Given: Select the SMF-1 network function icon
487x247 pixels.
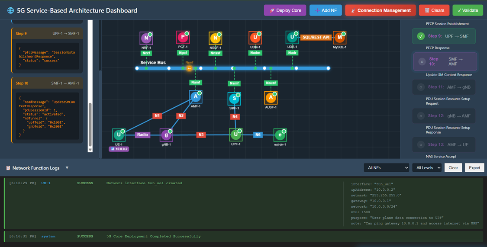Looking at the screenshot, I should click(234, 99).
